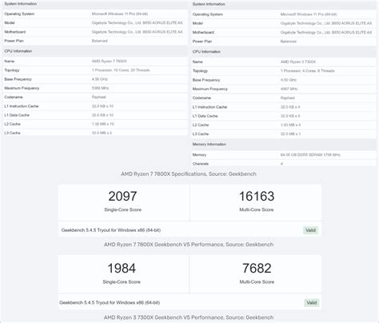Click the Valid badge beside the 7300X result
379x323 pixels.
click(x=312, y=303)
